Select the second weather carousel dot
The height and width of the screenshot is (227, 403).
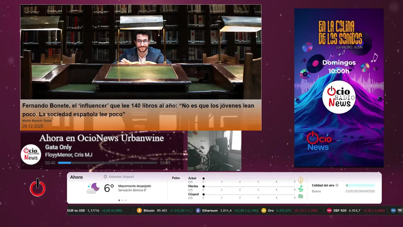click(x=122, y=200)
